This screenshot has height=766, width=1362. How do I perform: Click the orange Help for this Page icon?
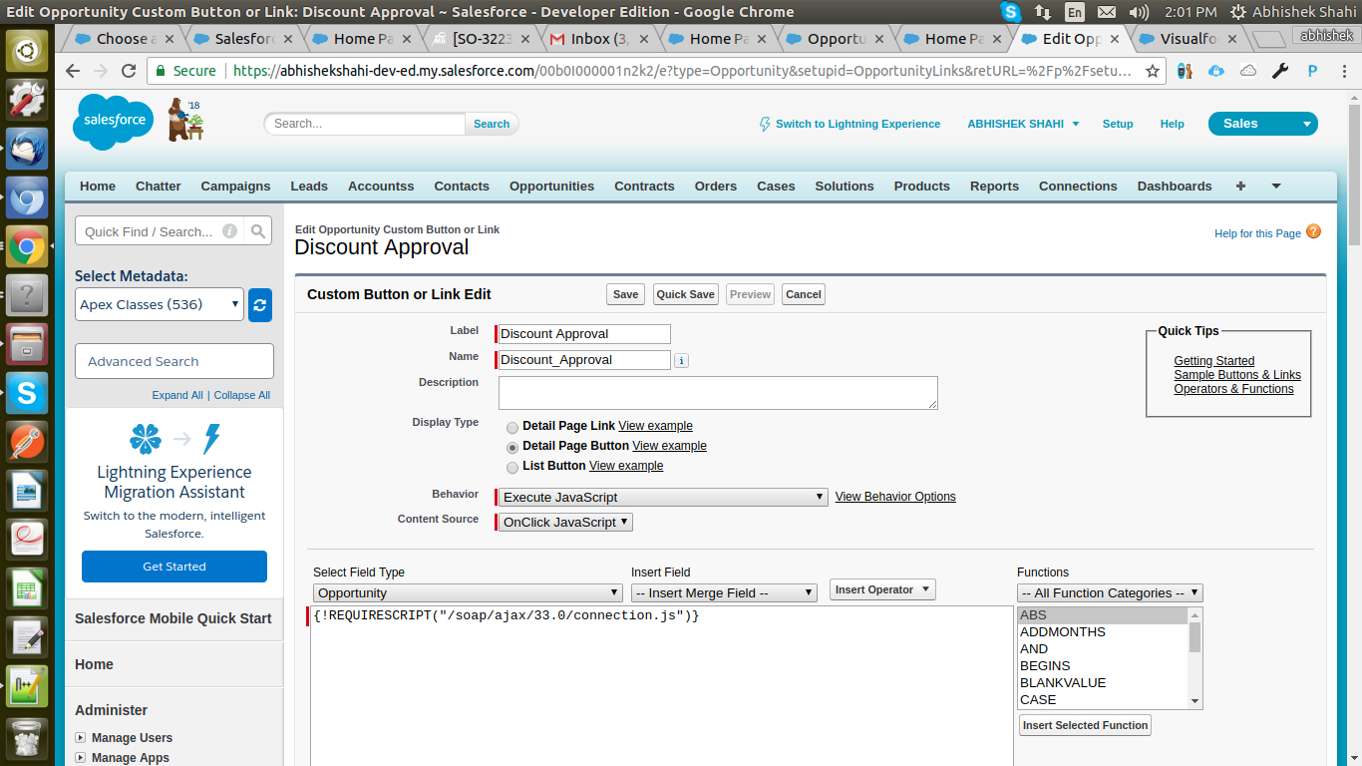pos(1313,232)
